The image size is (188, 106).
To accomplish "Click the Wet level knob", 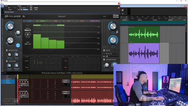I will (113, 26).
